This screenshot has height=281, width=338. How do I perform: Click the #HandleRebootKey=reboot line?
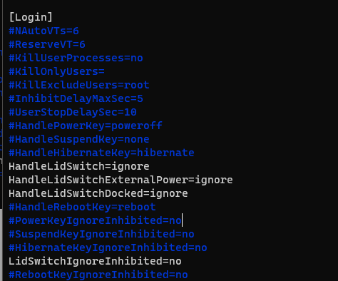click(x=82, y=207)
